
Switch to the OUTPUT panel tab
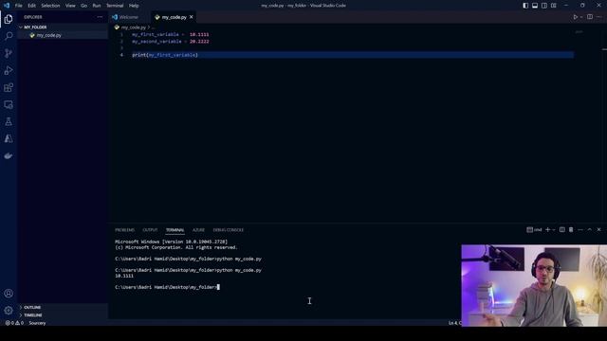(x=150, y=230)
